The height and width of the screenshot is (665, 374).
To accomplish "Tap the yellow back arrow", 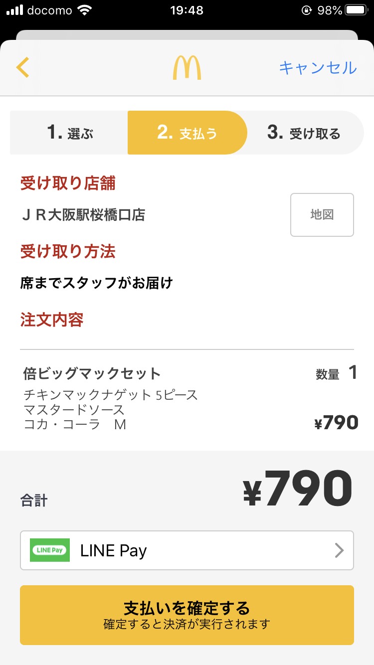I will point(23,68).
